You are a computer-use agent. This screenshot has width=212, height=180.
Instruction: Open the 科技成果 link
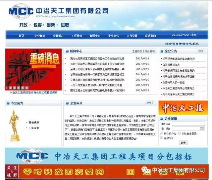click(34, 123)
